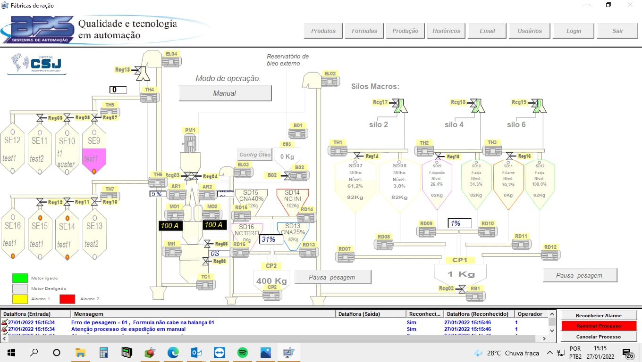Select the EL02 elevator motor icon
Viewport: 642px width, 362px height.
click(x=330, y=81)
